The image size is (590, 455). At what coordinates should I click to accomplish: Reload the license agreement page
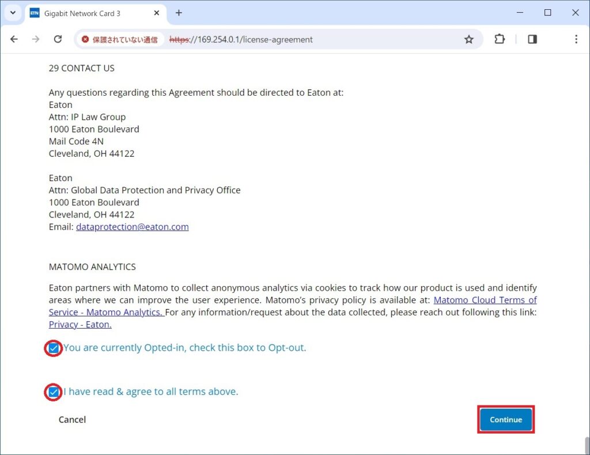tap(58, 39)
